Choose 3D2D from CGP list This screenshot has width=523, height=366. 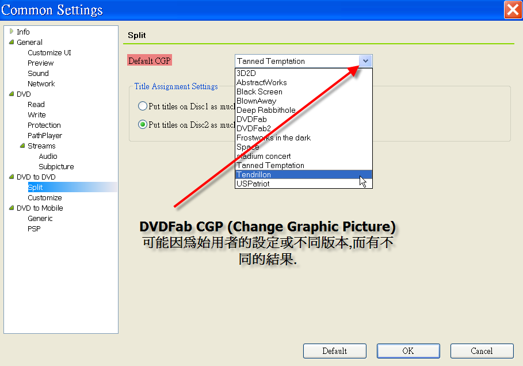point(304,73)
